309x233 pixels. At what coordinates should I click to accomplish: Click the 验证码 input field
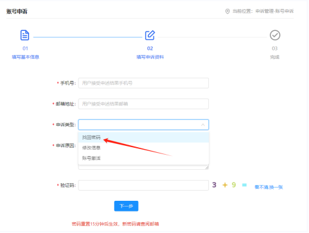pos(144,185)
